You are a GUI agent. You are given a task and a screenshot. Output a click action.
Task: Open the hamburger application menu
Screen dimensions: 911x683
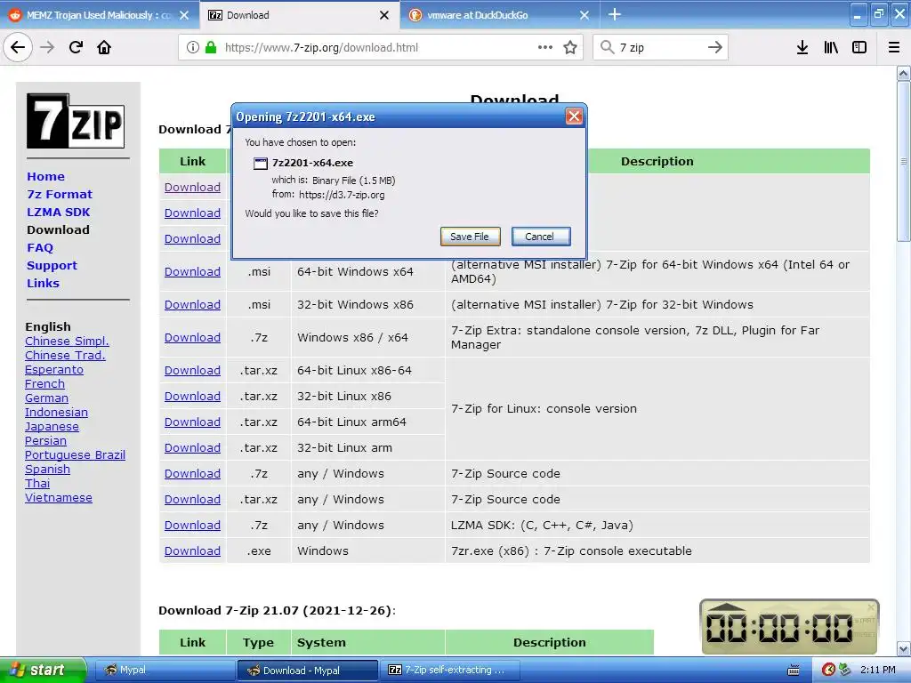(894, 47)
